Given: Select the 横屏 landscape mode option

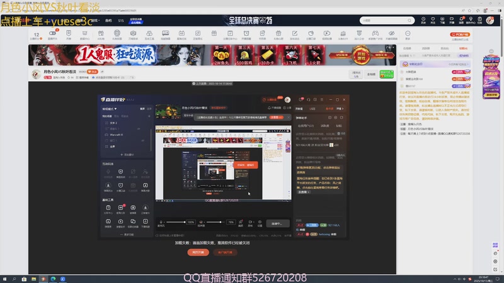Looking at the screenshot, I should point(142,109).
